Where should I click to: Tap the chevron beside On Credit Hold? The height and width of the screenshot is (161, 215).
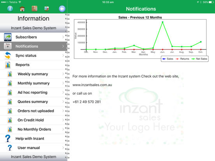click(63, 120)
